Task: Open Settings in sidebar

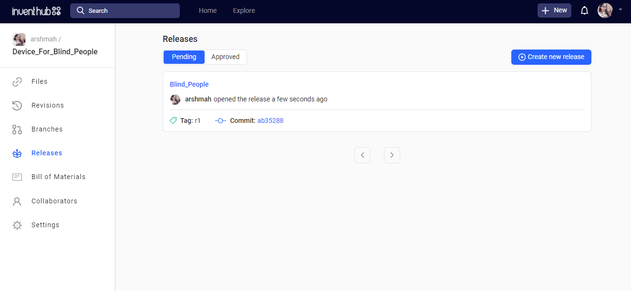Action: click(x=45, y=225)
